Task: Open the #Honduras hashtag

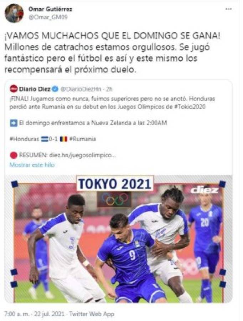Action: tap(24, 139)
